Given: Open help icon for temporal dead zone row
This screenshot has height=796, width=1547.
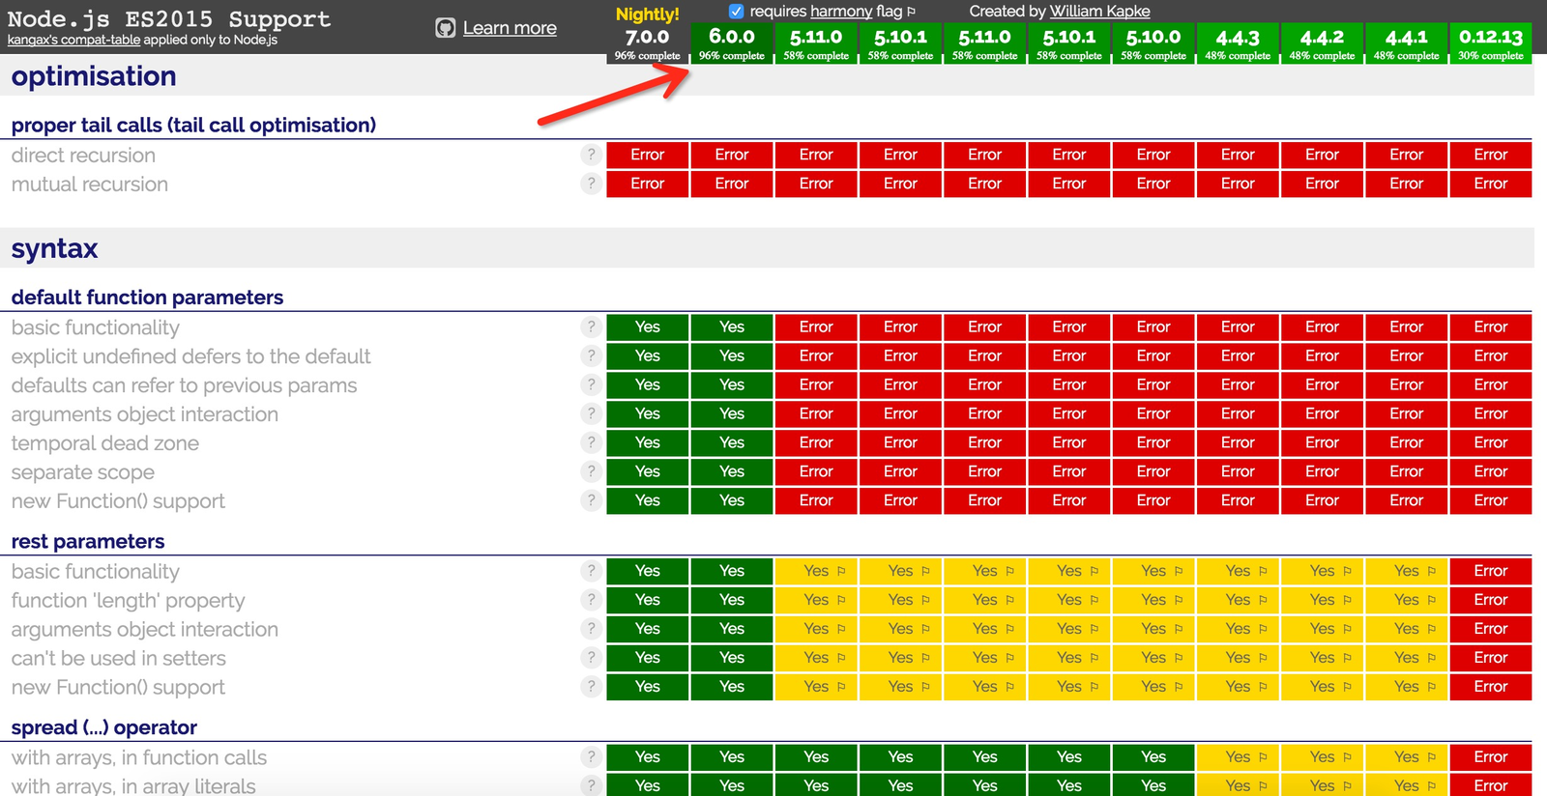Looking at the screenshot, I should 591,442.
